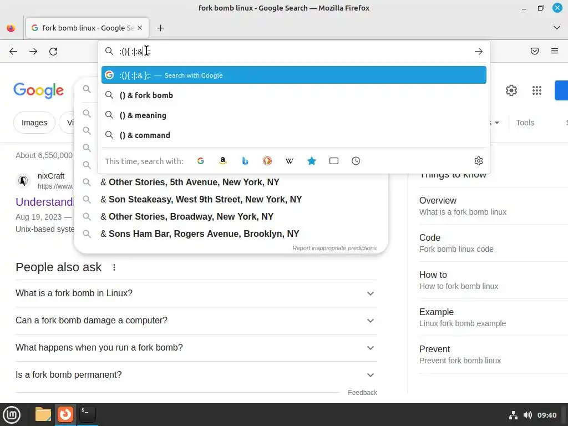Viewport: 568px width, 426px height.
Task: Go forward using the browser forward arrow
Action: coord(33,52)
